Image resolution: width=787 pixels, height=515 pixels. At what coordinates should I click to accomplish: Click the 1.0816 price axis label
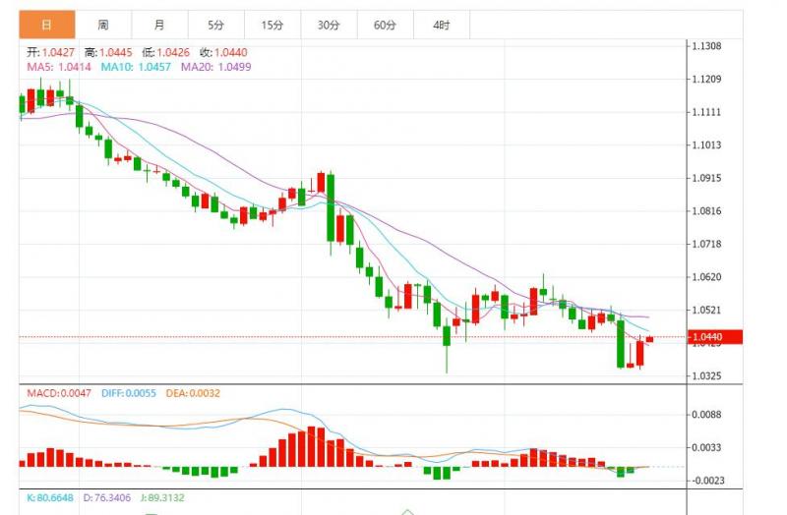pyautogui.click(x=706, y=211)
